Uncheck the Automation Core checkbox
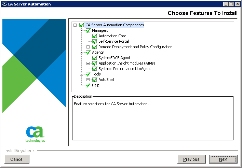242x168 pixels. point(94,36)
